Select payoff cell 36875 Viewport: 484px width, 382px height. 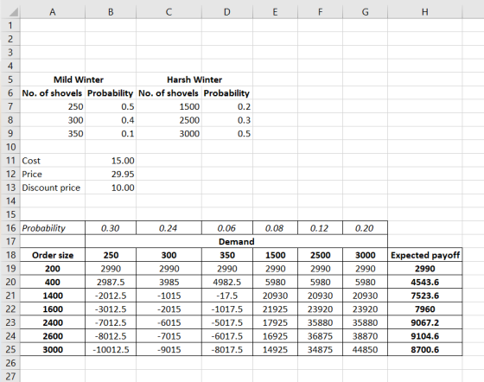click(x=320, y=336)
